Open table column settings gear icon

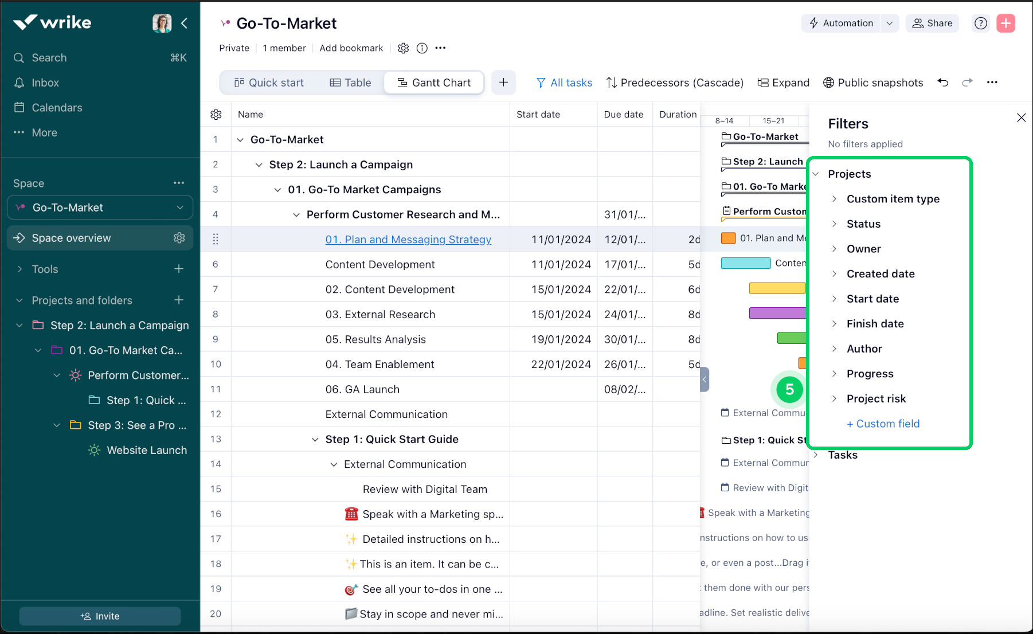[x=216, y=115]
